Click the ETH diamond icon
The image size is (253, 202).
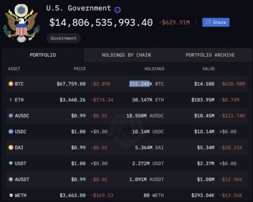tap(11, 100)
